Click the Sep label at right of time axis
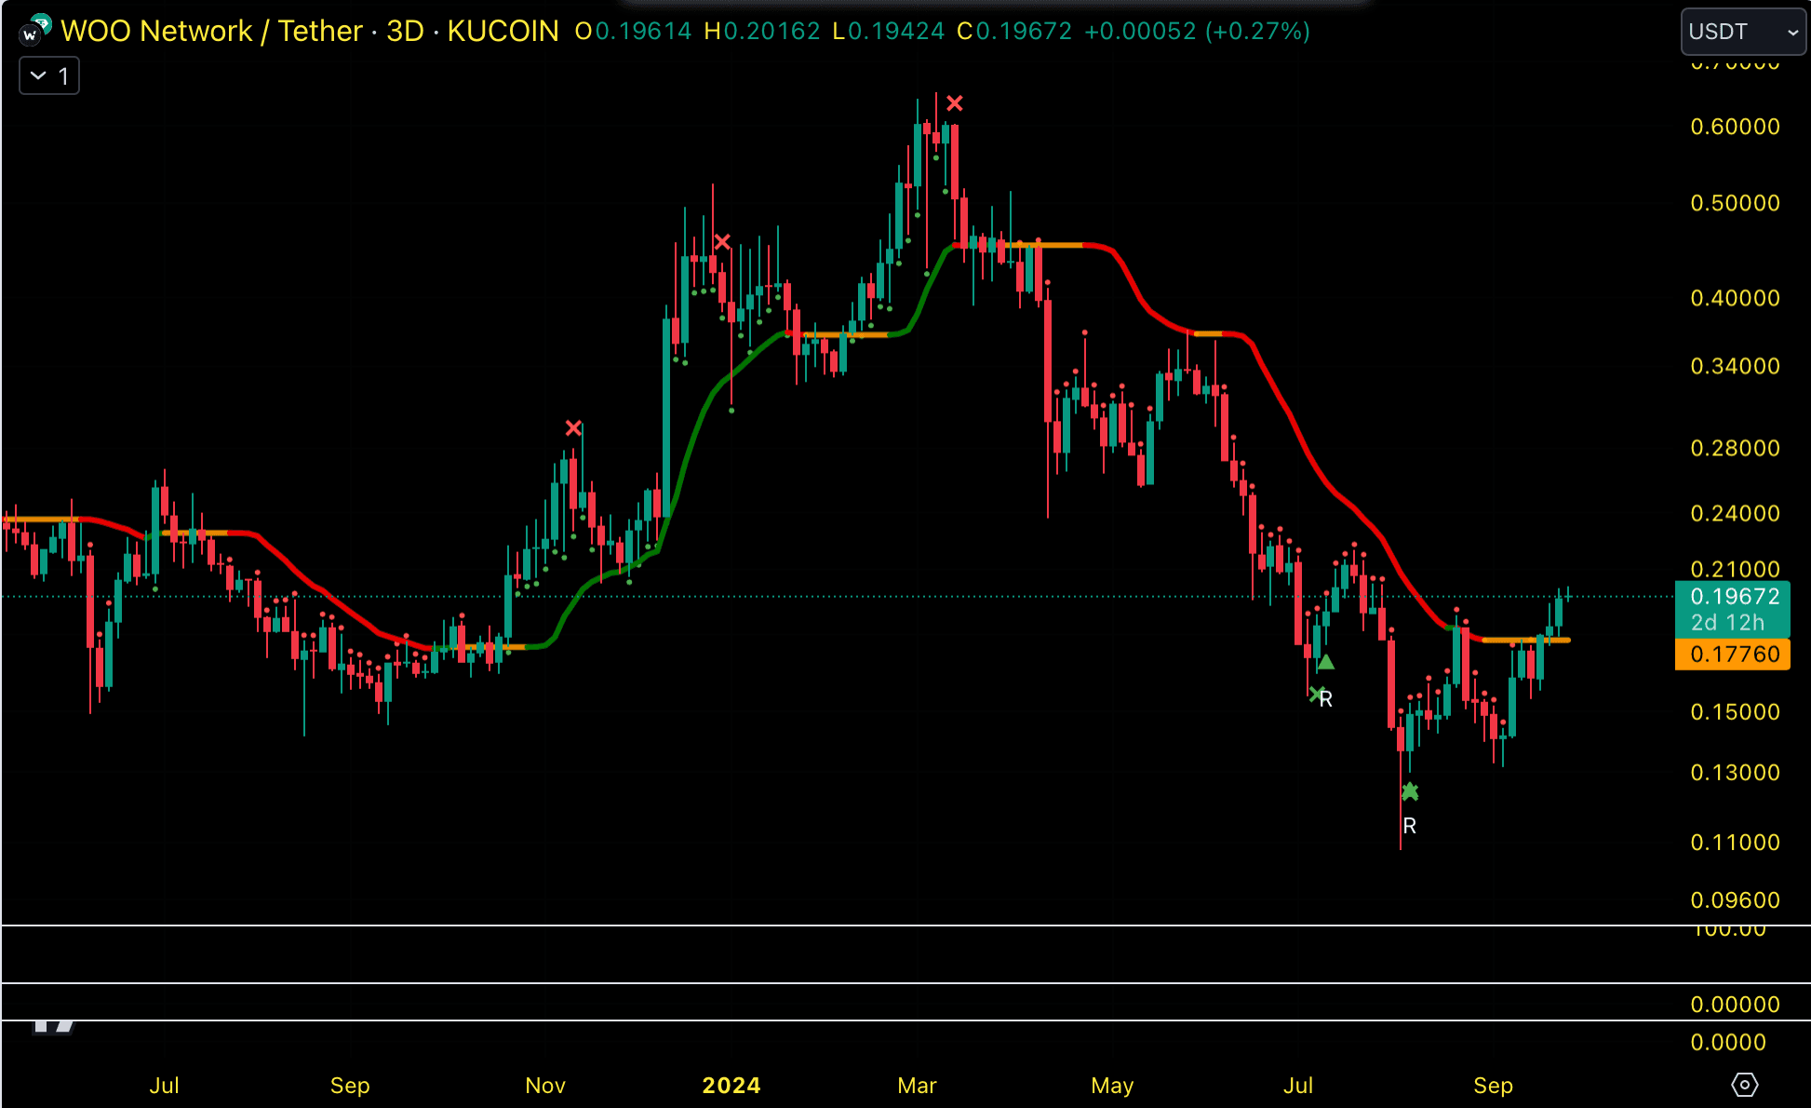Screen dimensions: 1811x1108 1494,1086
